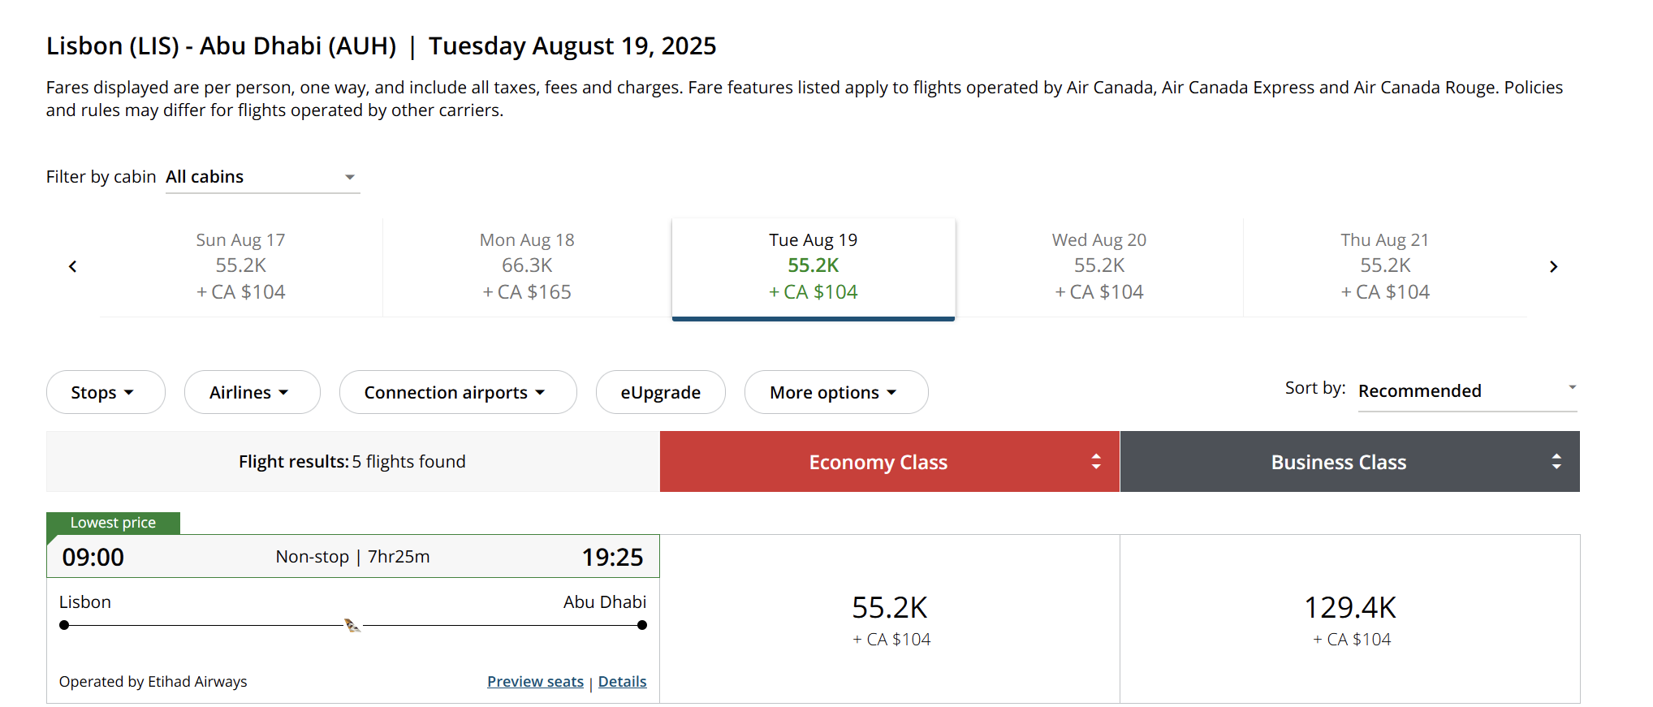This screenshot has width=1653, height=707.
Task: Toggle the eUpgrade filter
Action: [660, 392]
